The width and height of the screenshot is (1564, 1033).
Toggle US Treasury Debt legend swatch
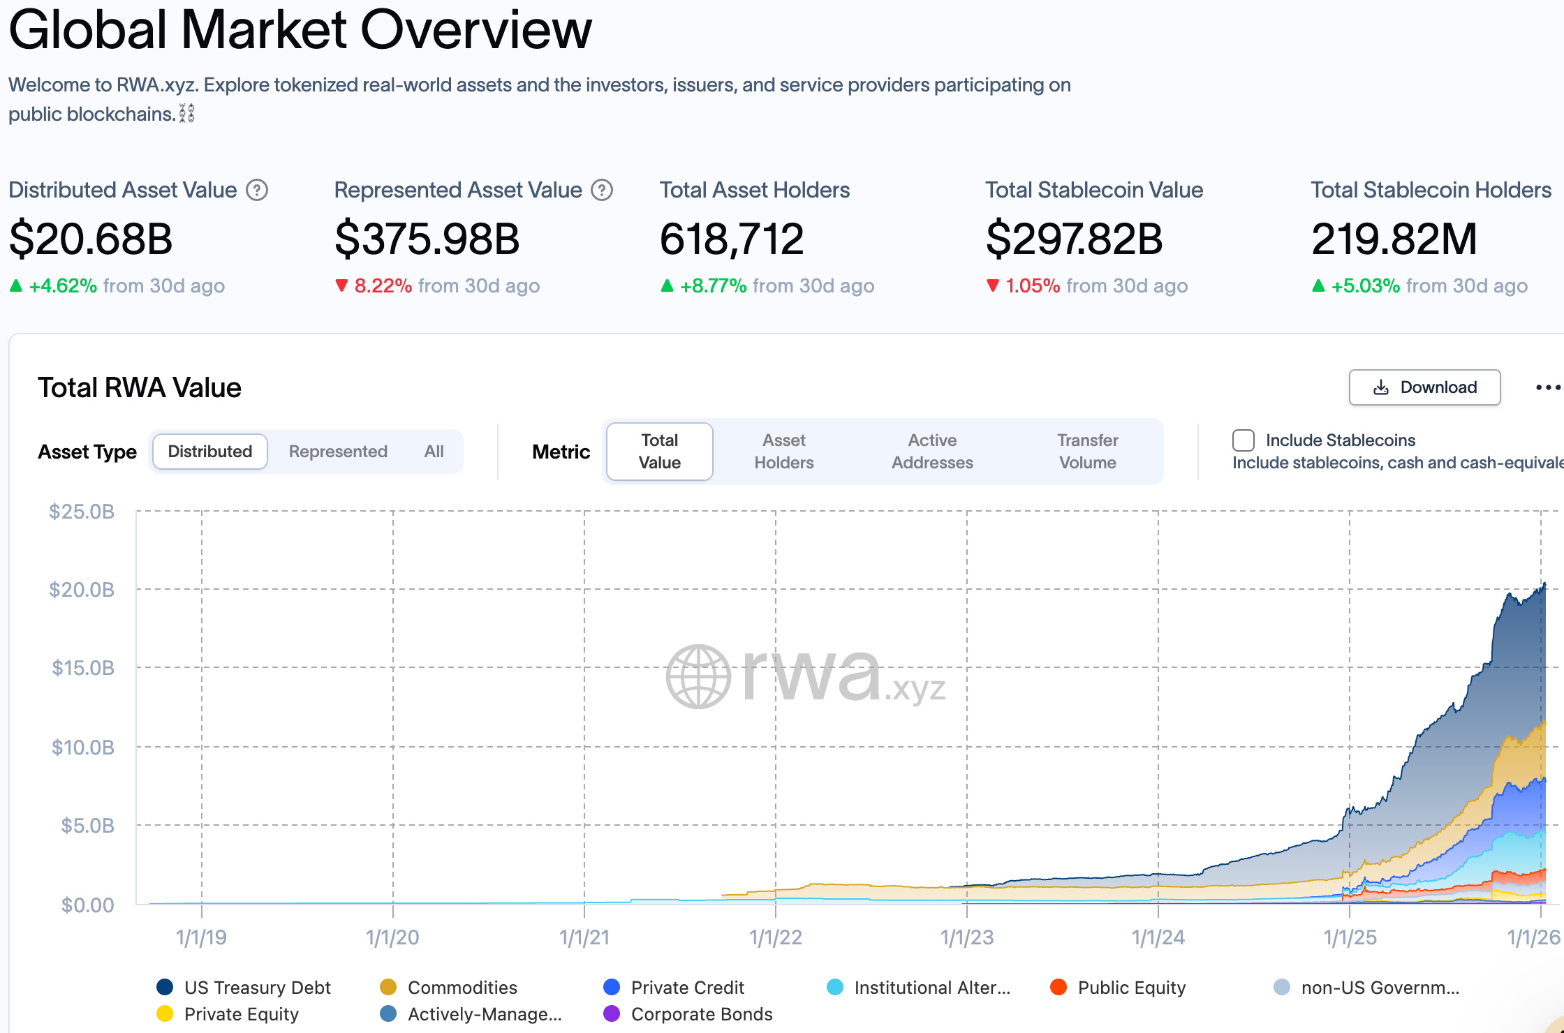pos(165,987)
